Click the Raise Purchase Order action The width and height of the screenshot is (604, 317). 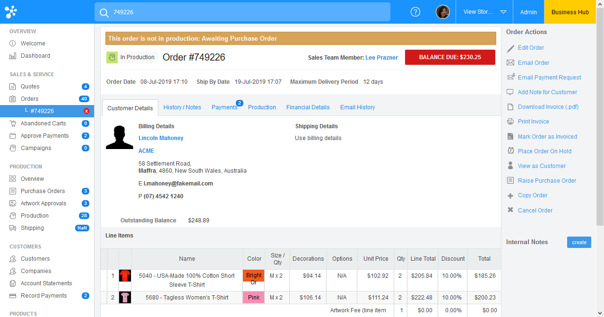[547, 180]
